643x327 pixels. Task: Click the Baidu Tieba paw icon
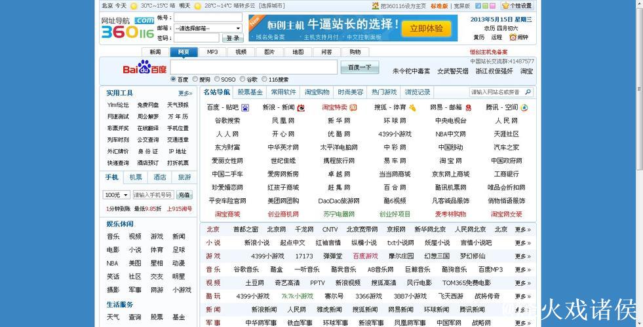click(245, 108)
